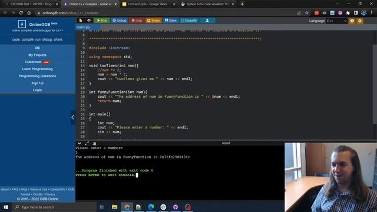Image resolution: width=377 pixels, height=212 pixels.
Task: Bookmark this page with the star icon
Action: pyautogui.click(x=307, y=13)
